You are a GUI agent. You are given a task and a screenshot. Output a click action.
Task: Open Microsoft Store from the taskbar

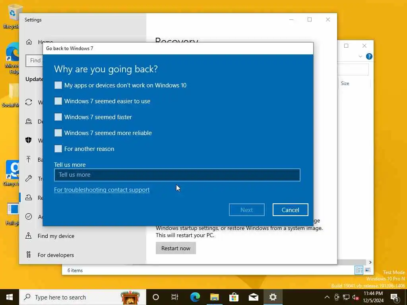click(234, 297)
